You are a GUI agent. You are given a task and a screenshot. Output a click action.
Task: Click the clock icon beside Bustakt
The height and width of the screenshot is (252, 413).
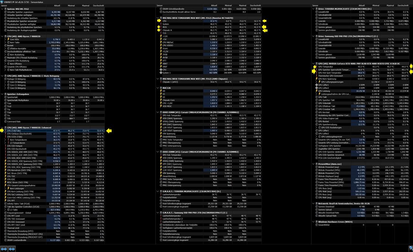click(5, 45)
